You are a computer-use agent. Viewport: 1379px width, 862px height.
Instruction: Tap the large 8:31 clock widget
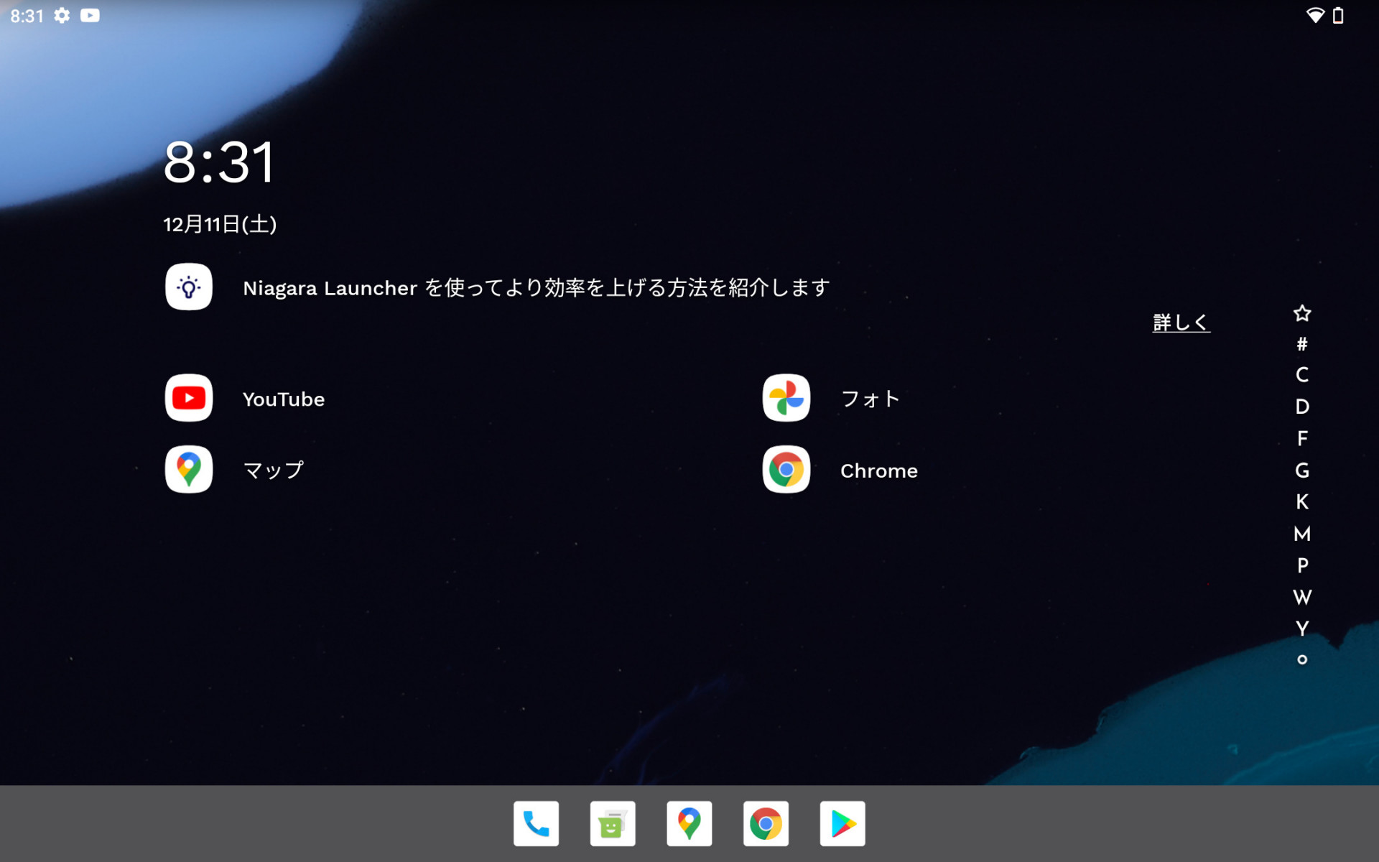pyautogui.click(x=219, y=162)
